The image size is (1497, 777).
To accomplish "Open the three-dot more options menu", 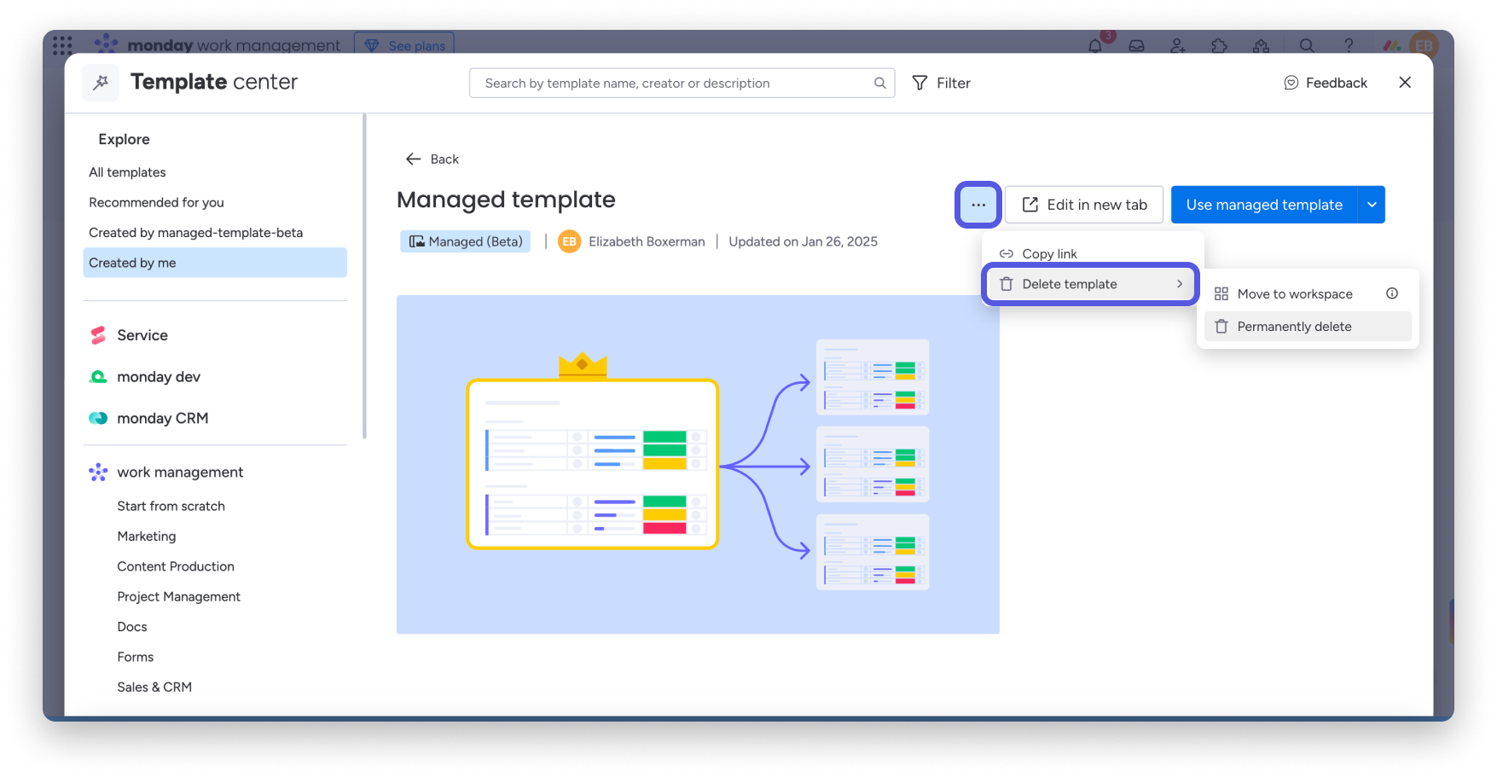I will point(978,205).
